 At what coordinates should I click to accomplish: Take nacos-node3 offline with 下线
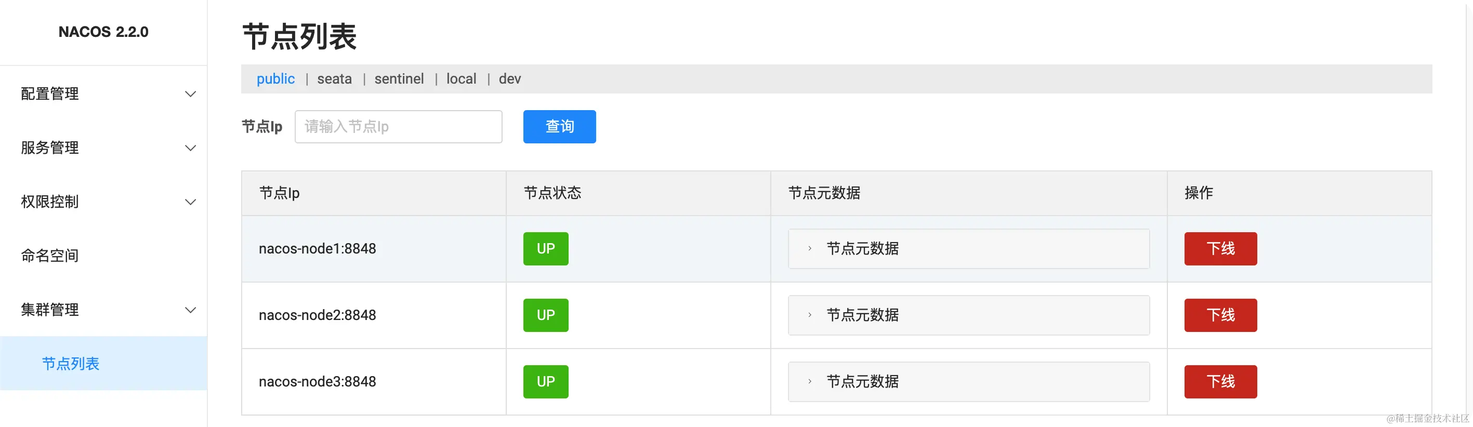(x=1220, y=381)
